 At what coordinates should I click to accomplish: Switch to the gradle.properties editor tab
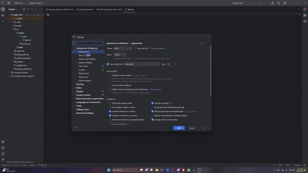tap(85, 10)
